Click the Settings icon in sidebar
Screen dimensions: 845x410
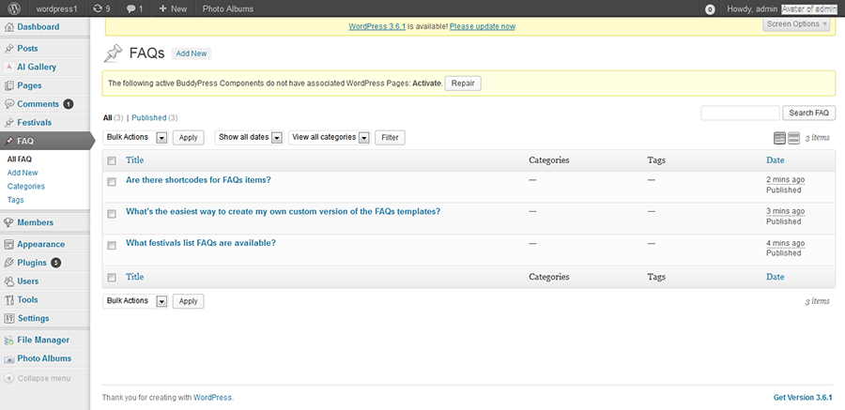8,318
